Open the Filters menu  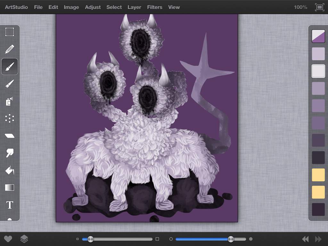coord(155,7)
